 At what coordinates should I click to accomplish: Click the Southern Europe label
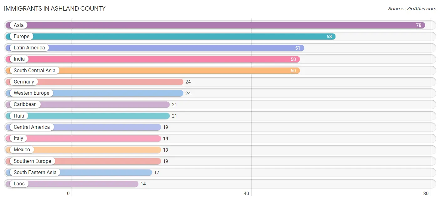tap(32, 161)
